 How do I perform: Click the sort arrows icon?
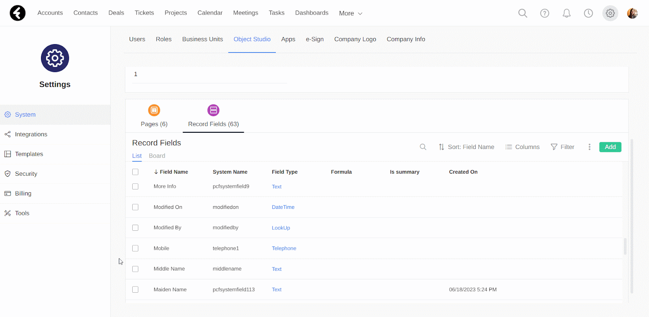[441, 147]
